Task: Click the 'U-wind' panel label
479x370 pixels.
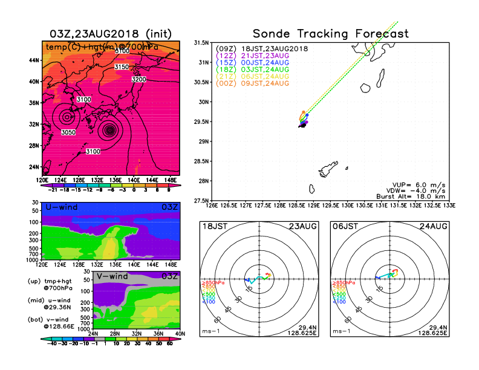Action: (62, 207)
